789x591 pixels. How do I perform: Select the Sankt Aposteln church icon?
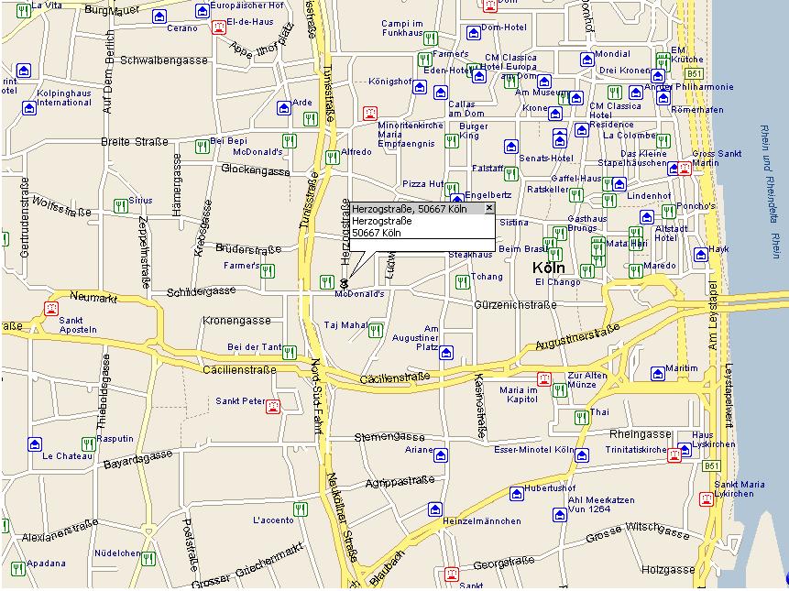(x=50, y=308)
